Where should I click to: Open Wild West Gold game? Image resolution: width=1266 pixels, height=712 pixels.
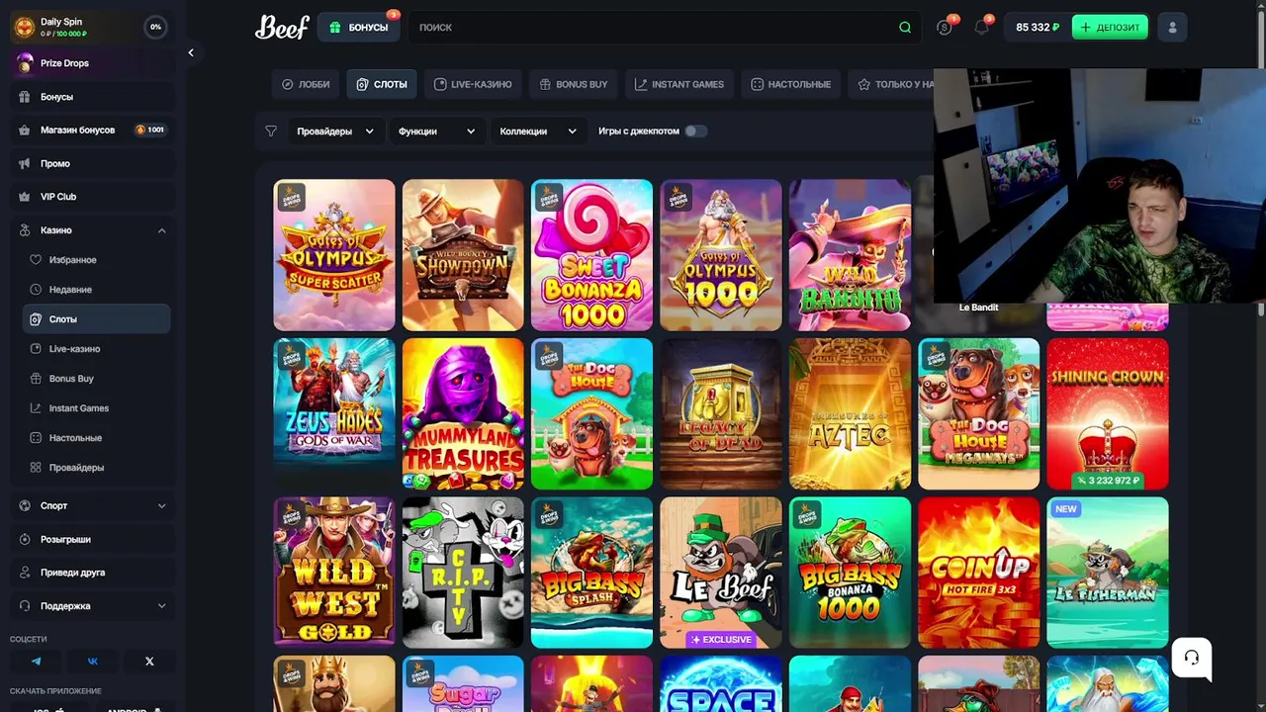coord(334,573)
